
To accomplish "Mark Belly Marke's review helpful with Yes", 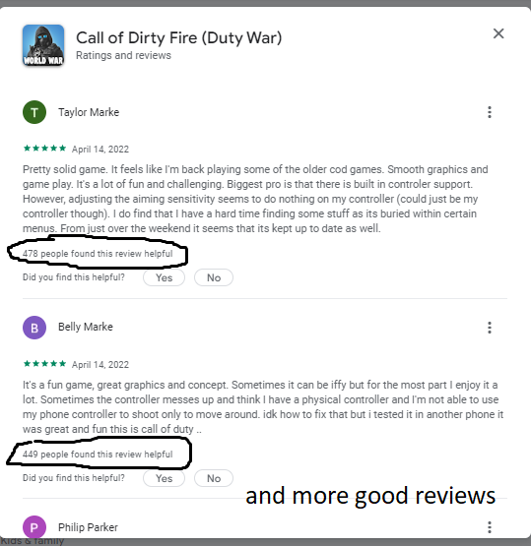I will point(164,478).
